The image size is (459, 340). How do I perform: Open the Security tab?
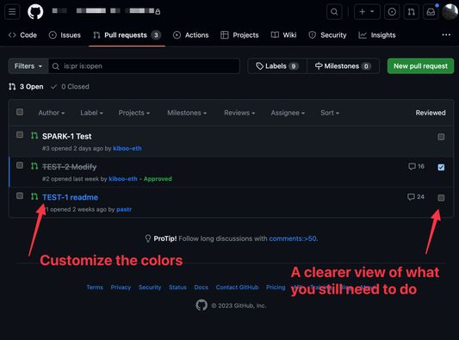[x=327, y=35]
